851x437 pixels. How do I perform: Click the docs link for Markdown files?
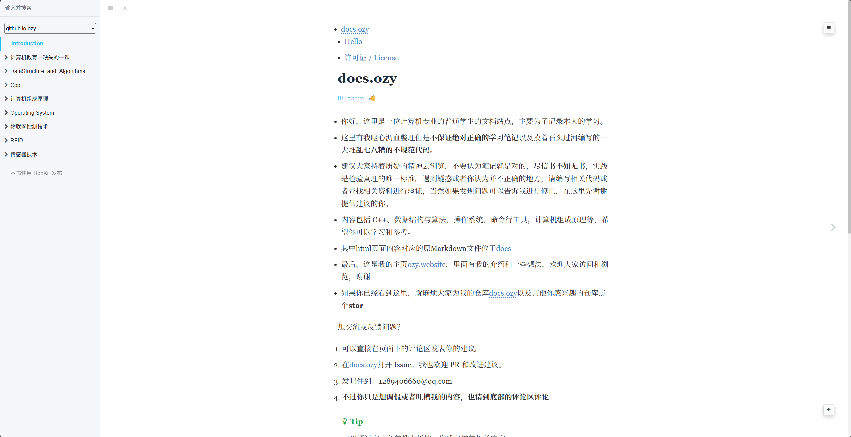coord(503,248)
